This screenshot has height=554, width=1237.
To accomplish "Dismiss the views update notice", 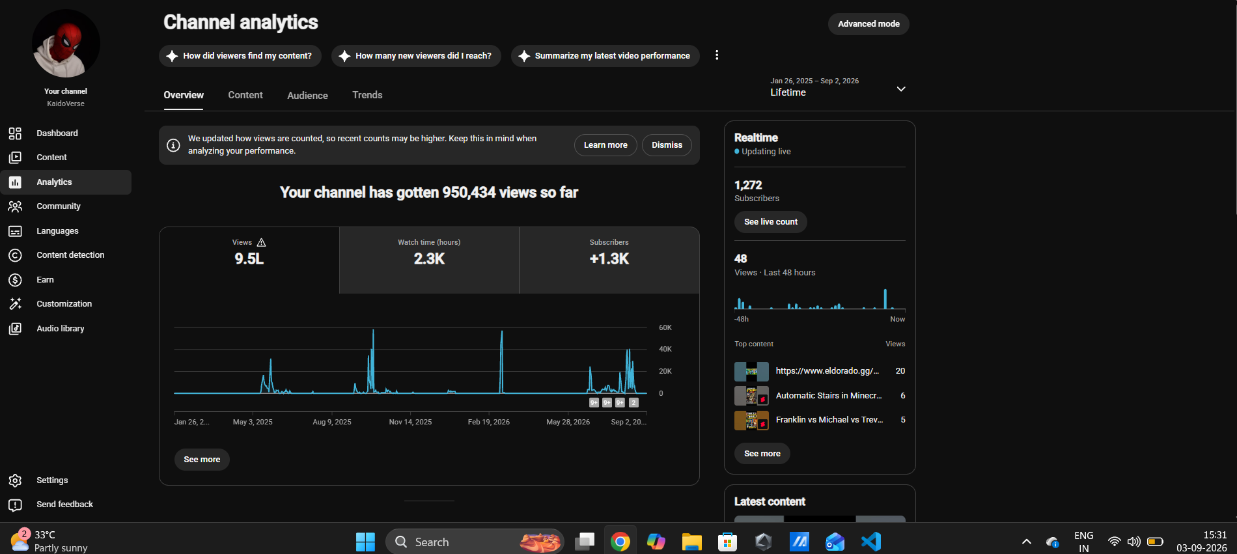I will (x=667, y=145).
